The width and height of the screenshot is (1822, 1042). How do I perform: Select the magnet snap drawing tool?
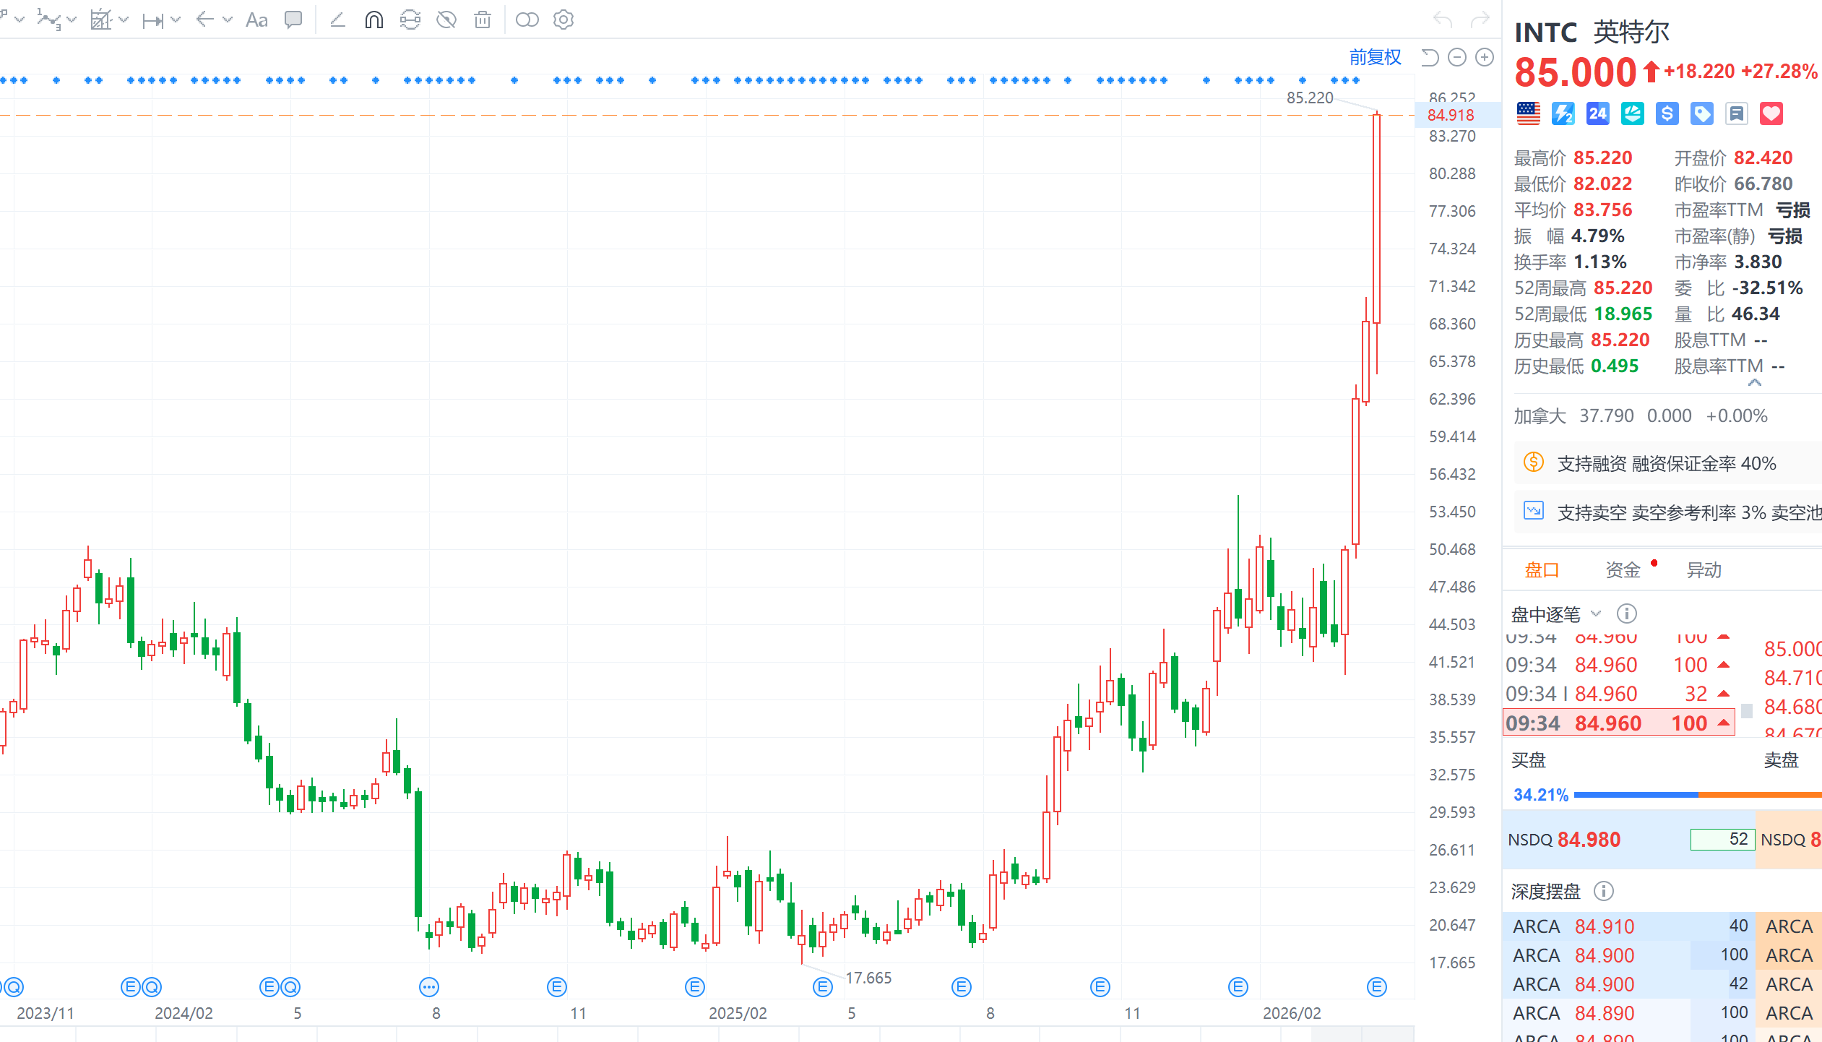click(374, 20)
